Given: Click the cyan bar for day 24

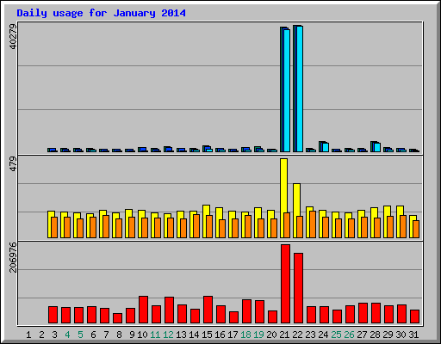Looking at the screenshot, I should pos(326,147).
